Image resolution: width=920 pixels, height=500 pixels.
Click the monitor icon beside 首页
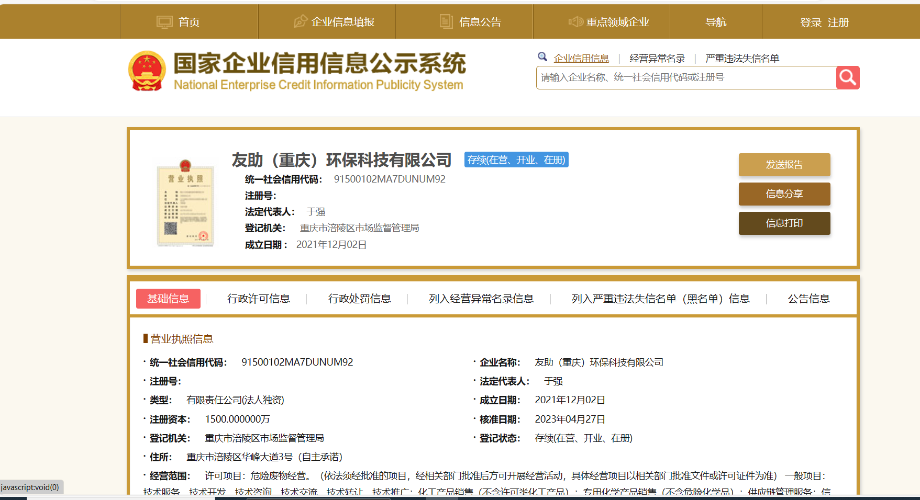pyautogui.click(x=164, y=22)
